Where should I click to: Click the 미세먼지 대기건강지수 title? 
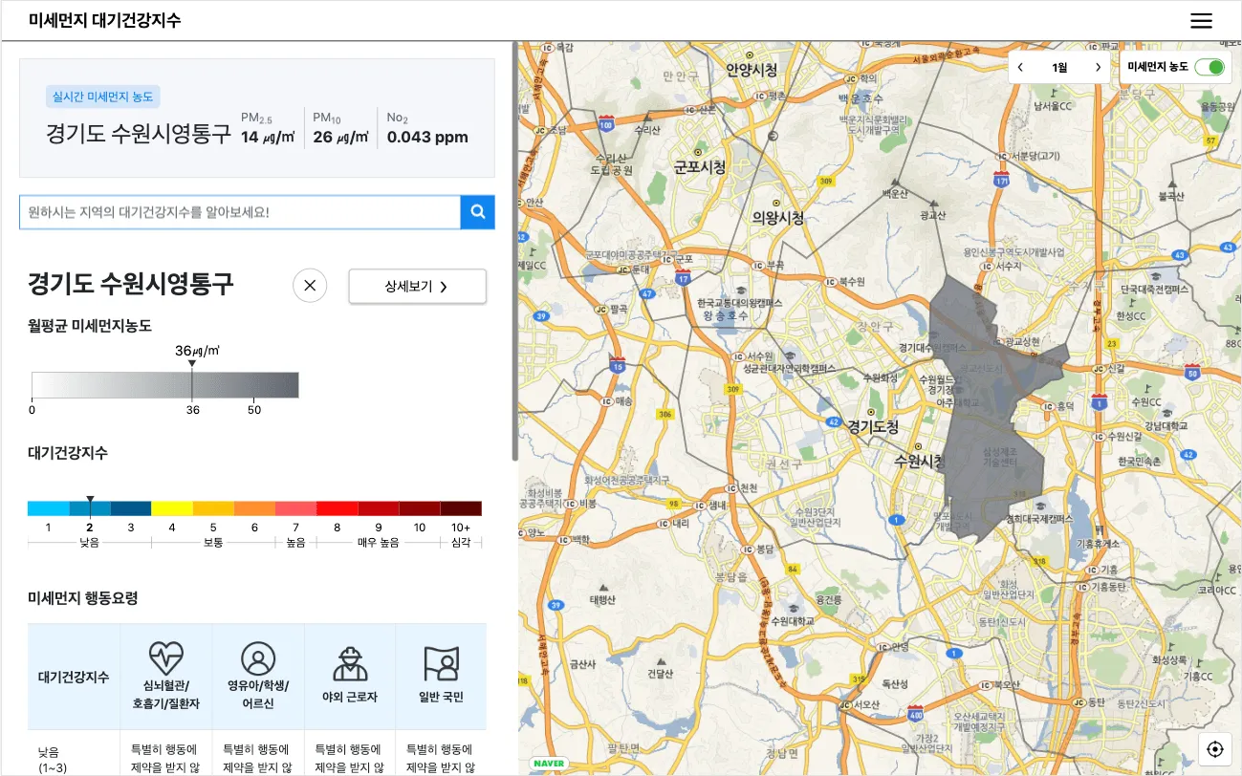click(104, 20)
